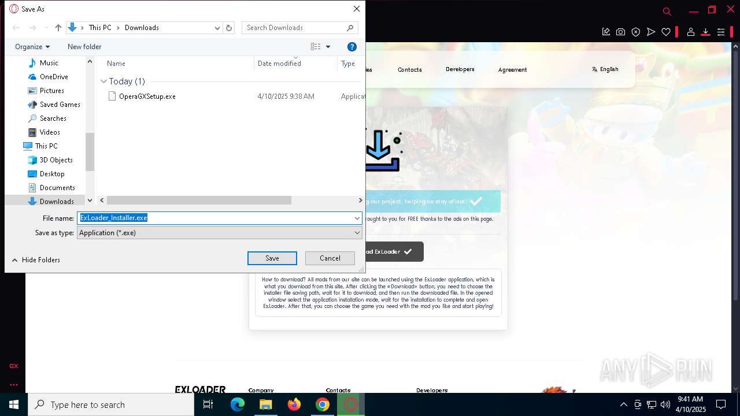Viewport: 740px width, 416px height.
Task: Take a snapshot with camera icon
Action: pyautogui.click(x=620, y=32)
